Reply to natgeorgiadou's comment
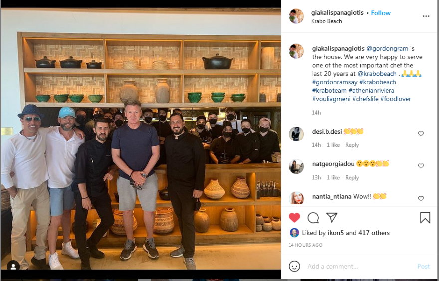The image size is (439, 281). tap(352, 177)
